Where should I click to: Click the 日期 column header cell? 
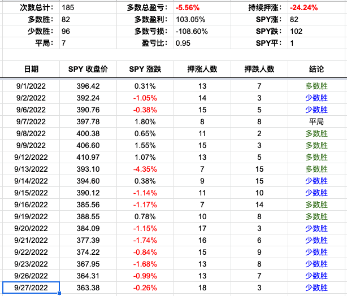[x=31, y=69]
